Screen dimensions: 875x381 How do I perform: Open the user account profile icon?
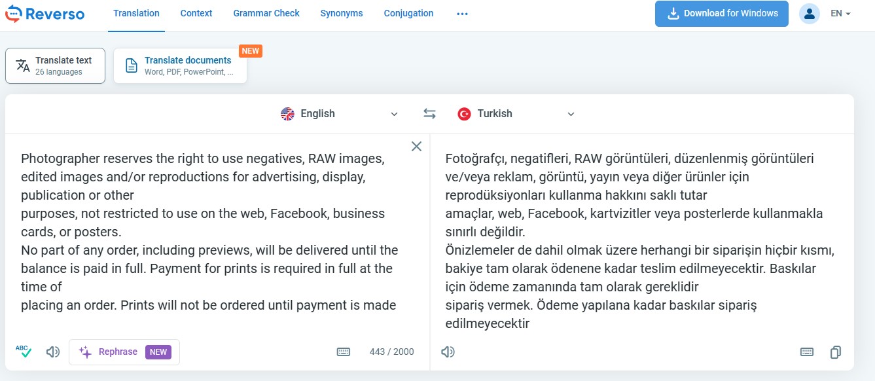(x=810, y=13)
